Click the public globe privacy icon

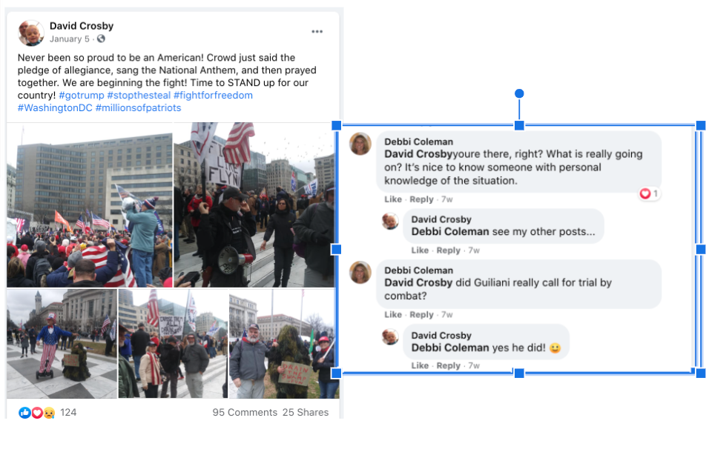101,39
